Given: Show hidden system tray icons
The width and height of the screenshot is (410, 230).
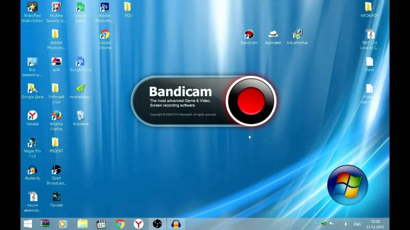Looking at the screenshot, I should (316, 224).
